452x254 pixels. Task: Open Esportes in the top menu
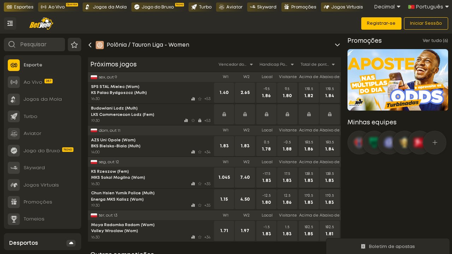(20, 7)
